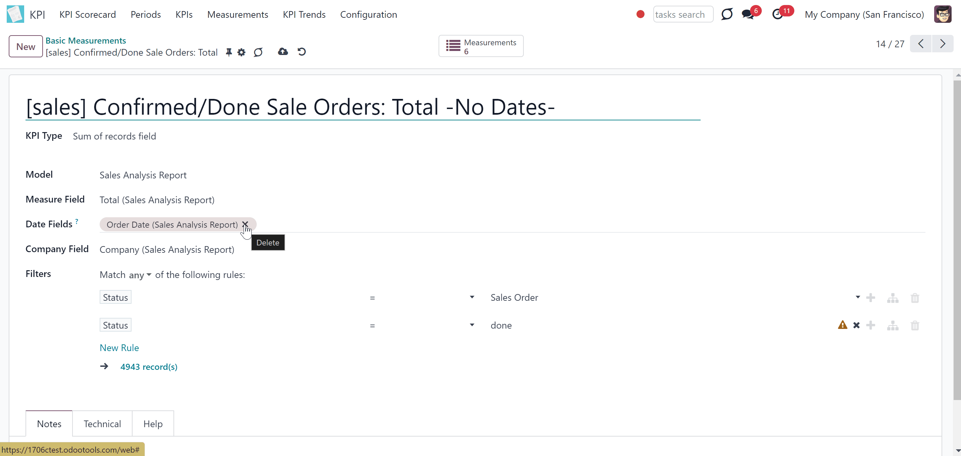Go to the next record arrow
This screenshot has height=456, width=961.
point(943,44)
